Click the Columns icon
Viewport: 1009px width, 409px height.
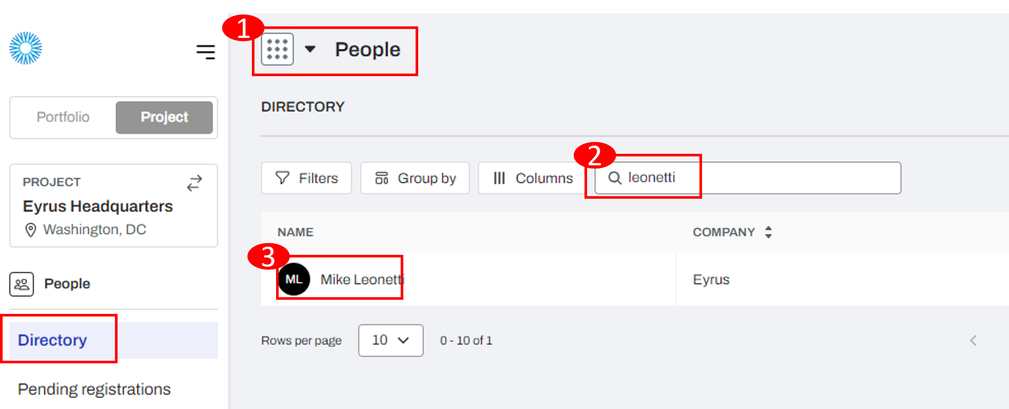pyautogui.click(x=499, y=178)
